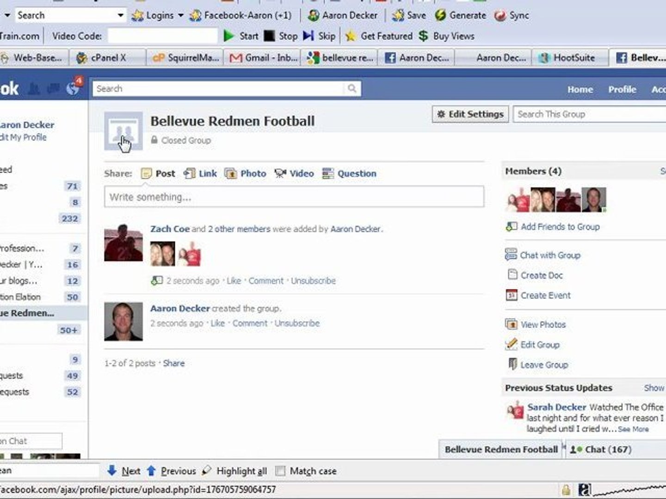Click the Video Code input field

click(x=163, y=36)
